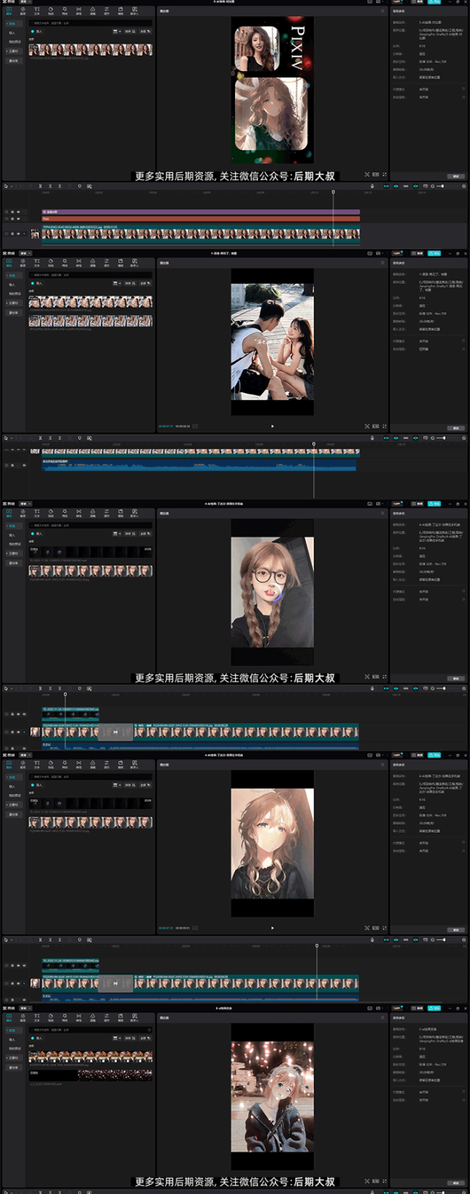Hide the upper overlay track in the glasses girl timeline
Viewport: 470px width, 1194px height.
[x=18, y=714]
